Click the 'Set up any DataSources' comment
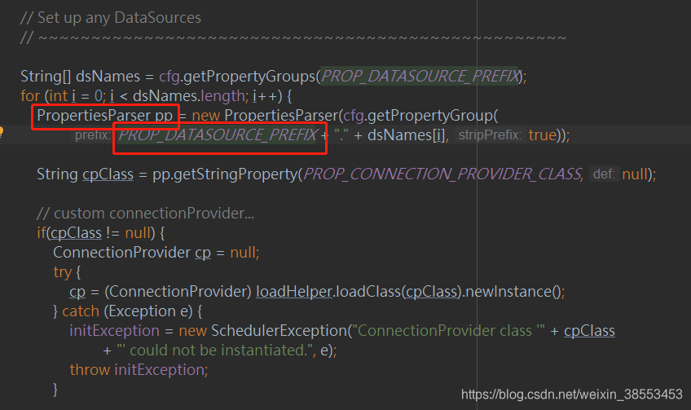The image size is (691, 410). (x=111, y=18)
